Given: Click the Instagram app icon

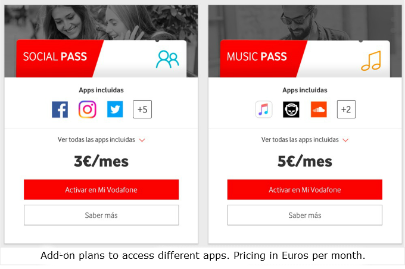Looking at the screenshot, I should 88,109.
